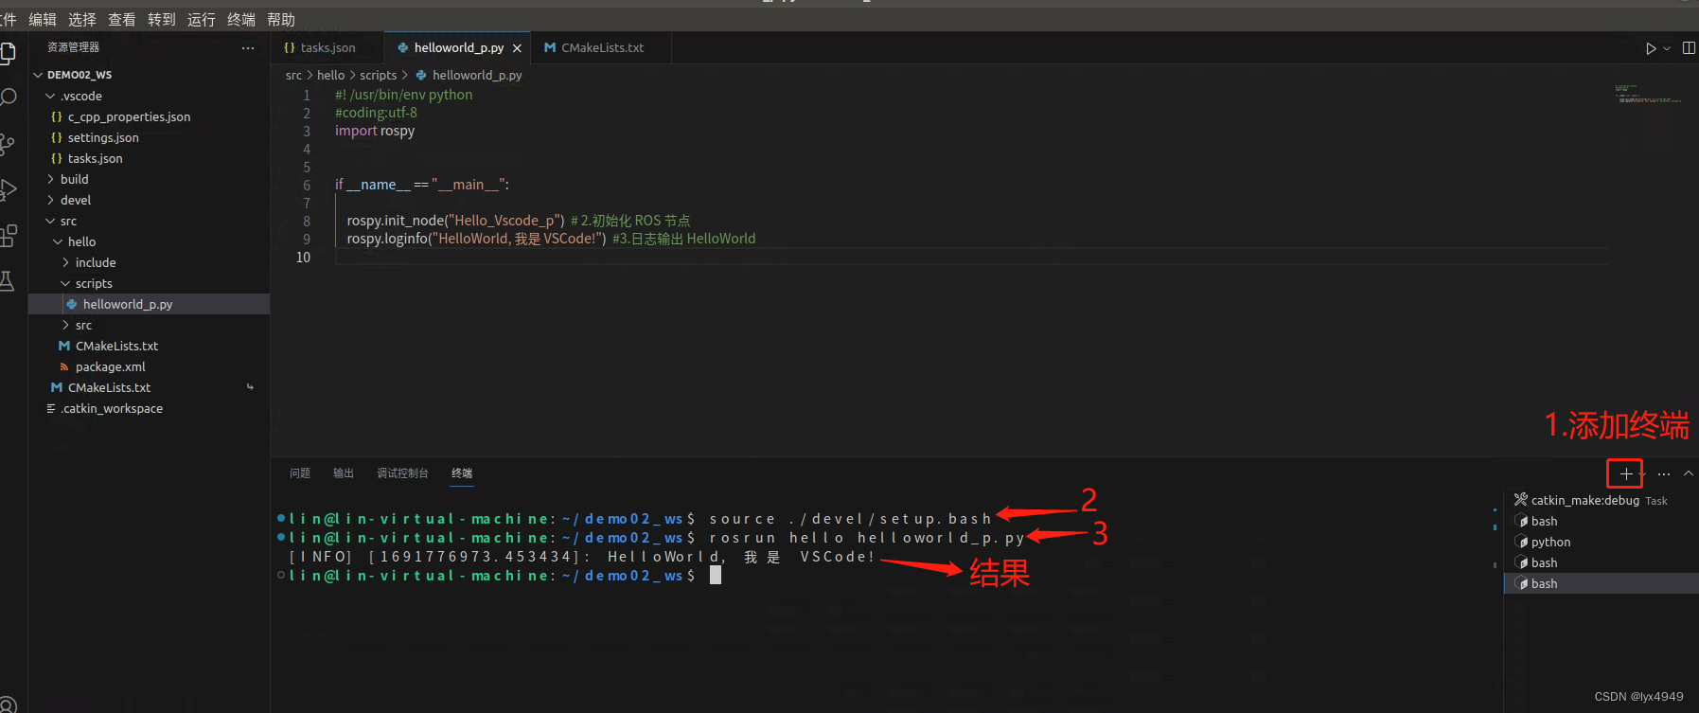1699x713 pixels.
Task: Switch to the 调试控制台 panel tab
Action: point(402,472)
